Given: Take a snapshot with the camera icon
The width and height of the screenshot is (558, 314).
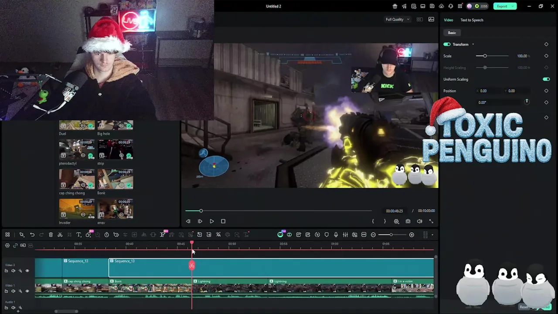Looking at the screenshot, I should tap(408, 221).
